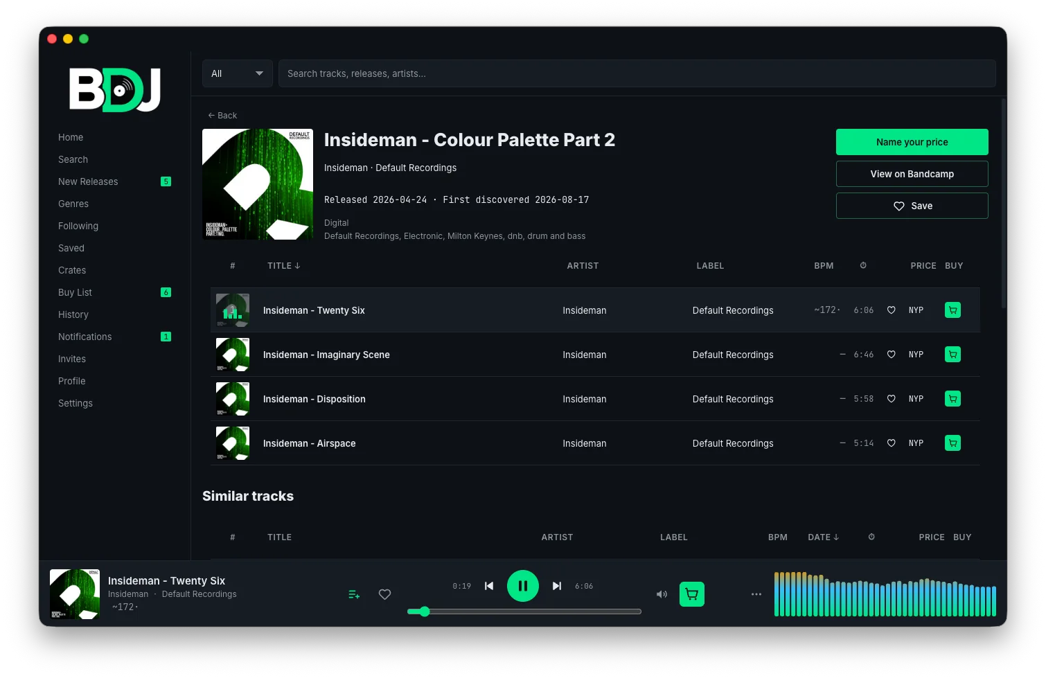Click the Notifications badge showing 1
Image resolution: width=1046 pixels, height=678 pixels.
click(x=166, y=337)
